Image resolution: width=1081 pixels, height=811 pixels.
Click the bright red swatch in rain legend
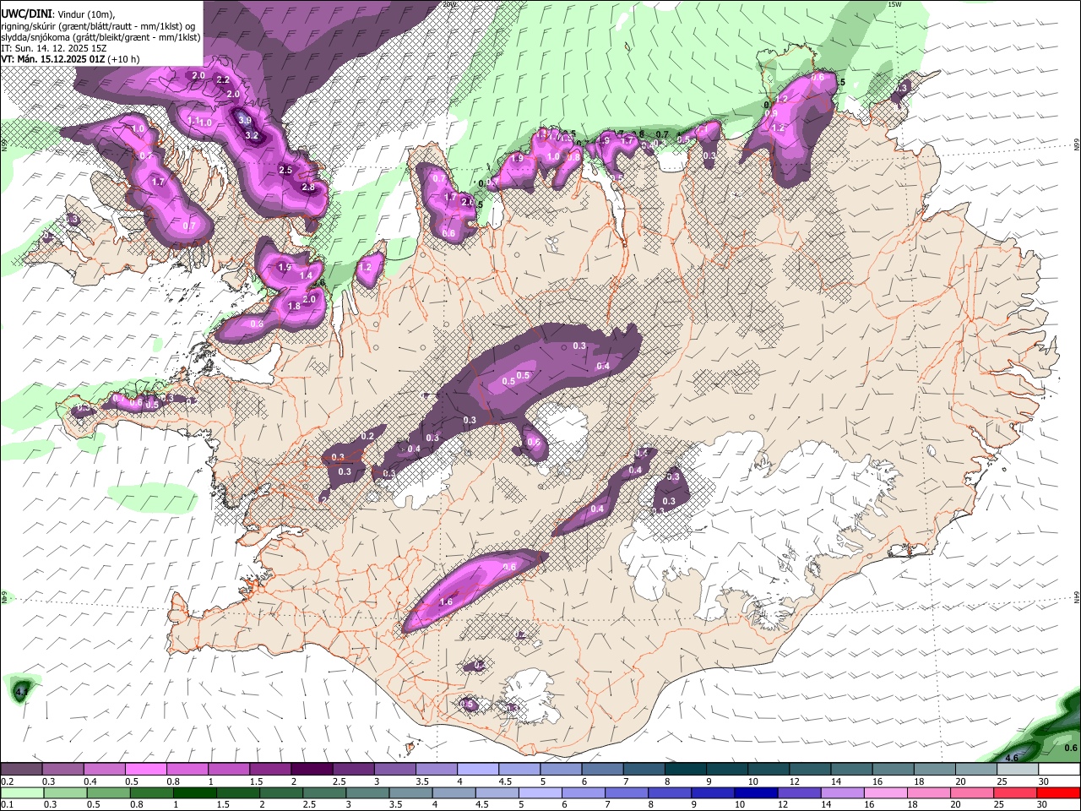click(x=1059, y=792)
